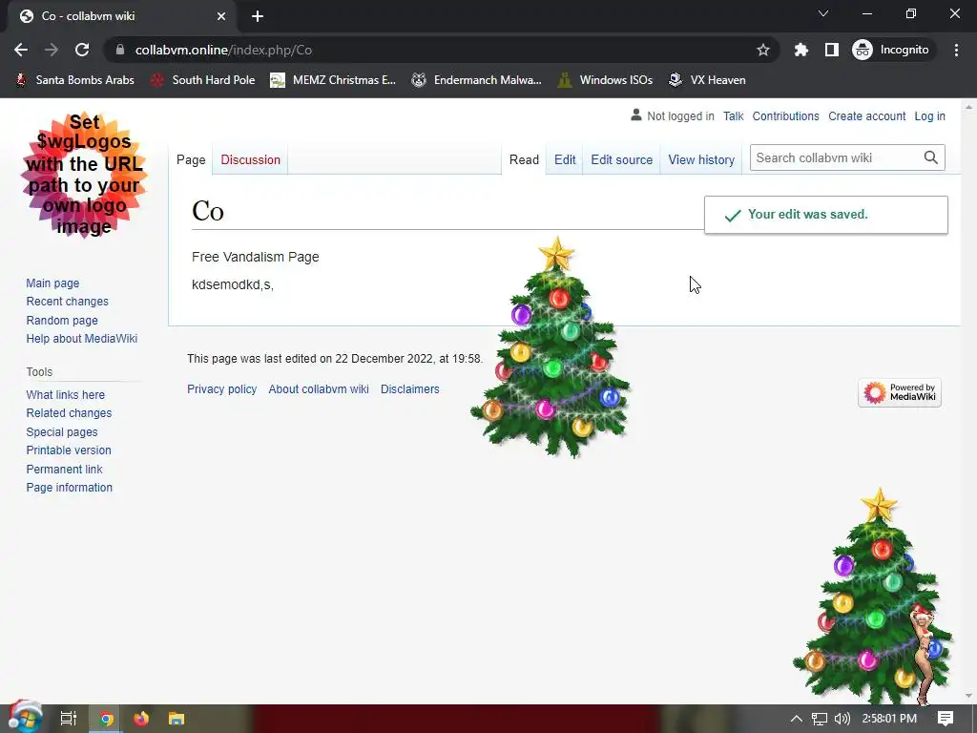Open the Windows Start button
The height and width of the screenshot is (733, 977).
click(25, 718)
